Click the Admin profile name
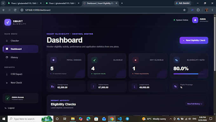Image resolution: width=216 pixels, height=122 pixels. pyautogui.click(x=203, y=19)
